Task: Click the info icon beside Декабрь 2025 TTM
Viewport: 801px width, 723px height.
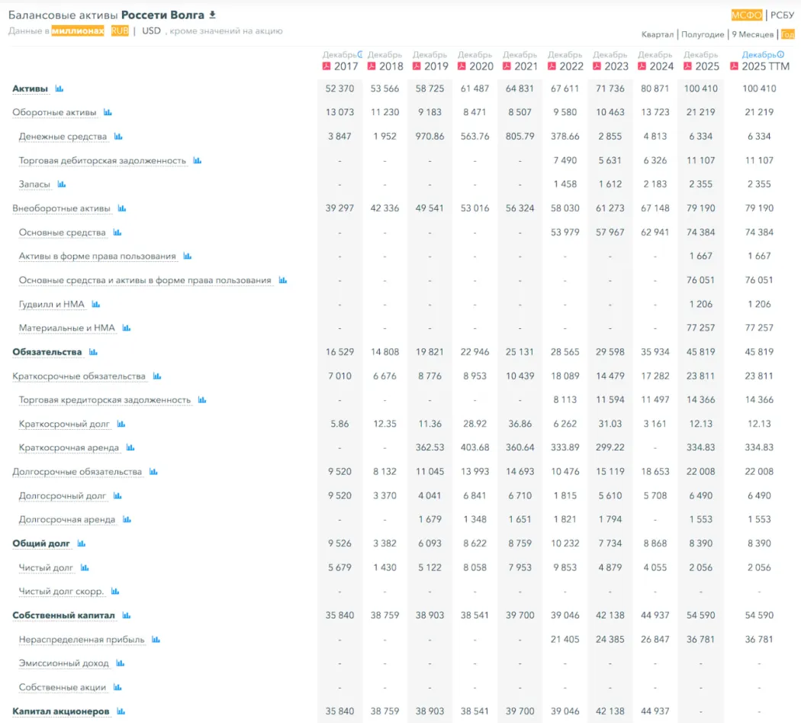Action: (x=780, y=55)
